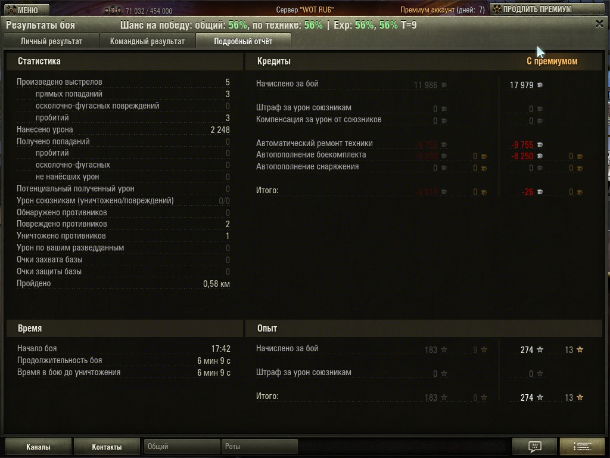Click star icon next to premium 274 Начислено
Image resolution: width=610 pixels, height=458 pixels.
(x=540, y=349)
